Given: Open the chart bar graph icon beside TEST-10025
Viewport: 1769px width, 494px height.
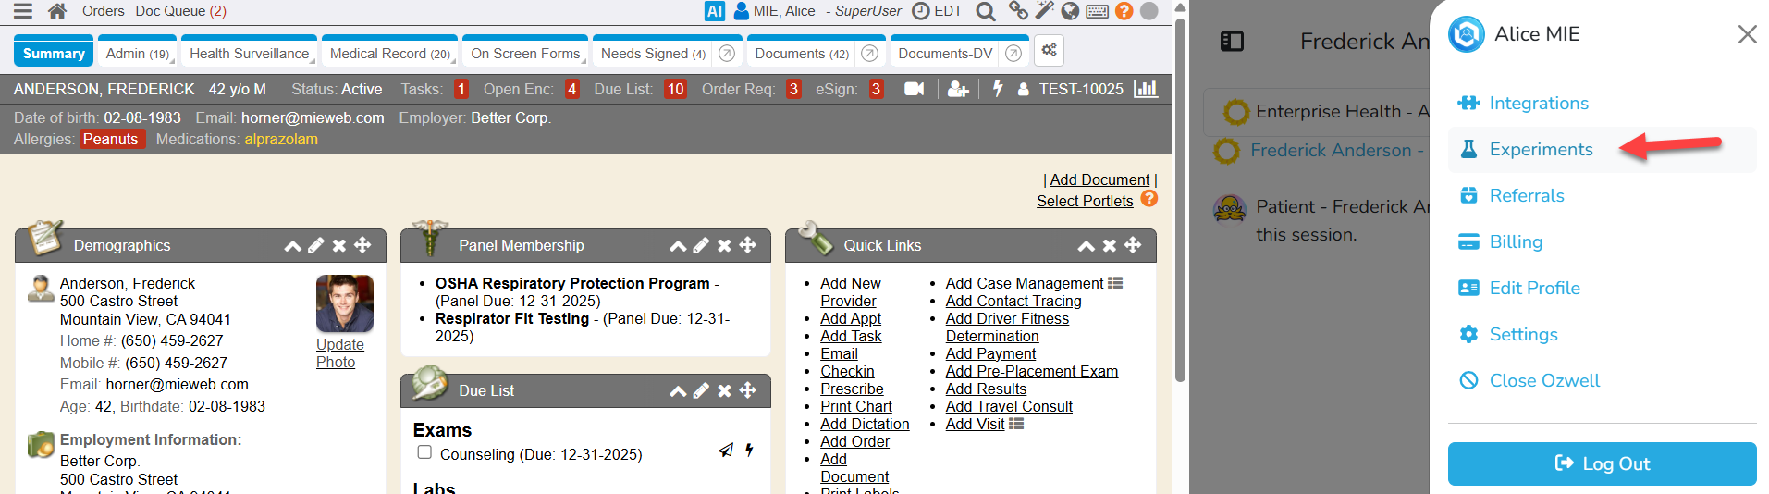Looking at the screenshot, I should coord(1146,89).
